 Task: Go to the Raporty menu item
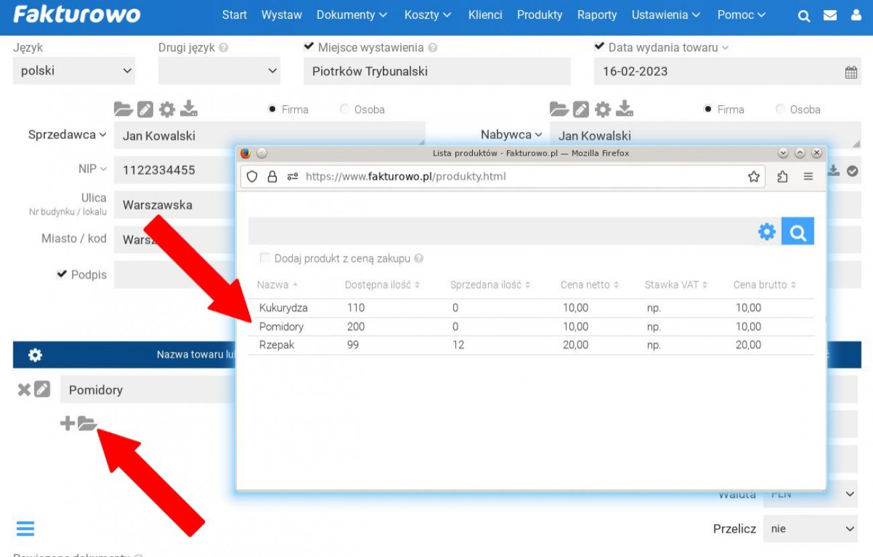click(x=596, y=15)
